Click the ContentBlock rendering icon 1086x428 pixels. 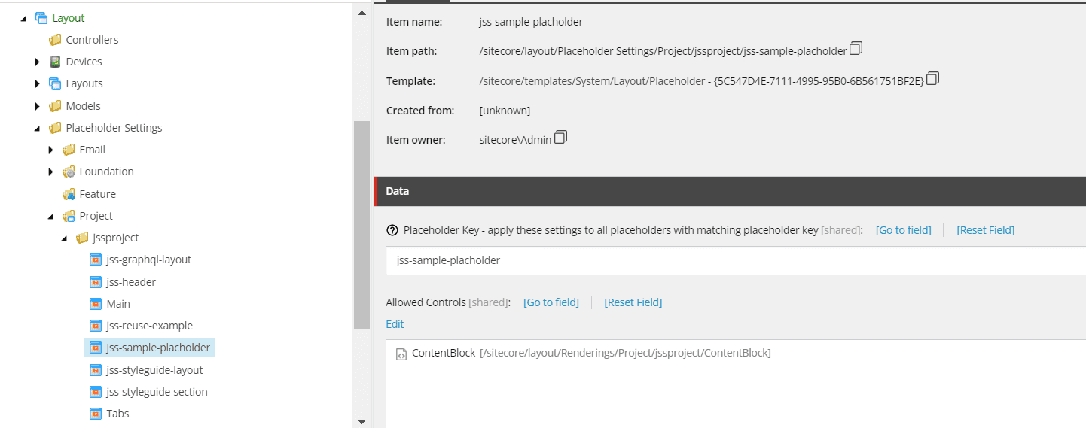[x=401, y=354]
